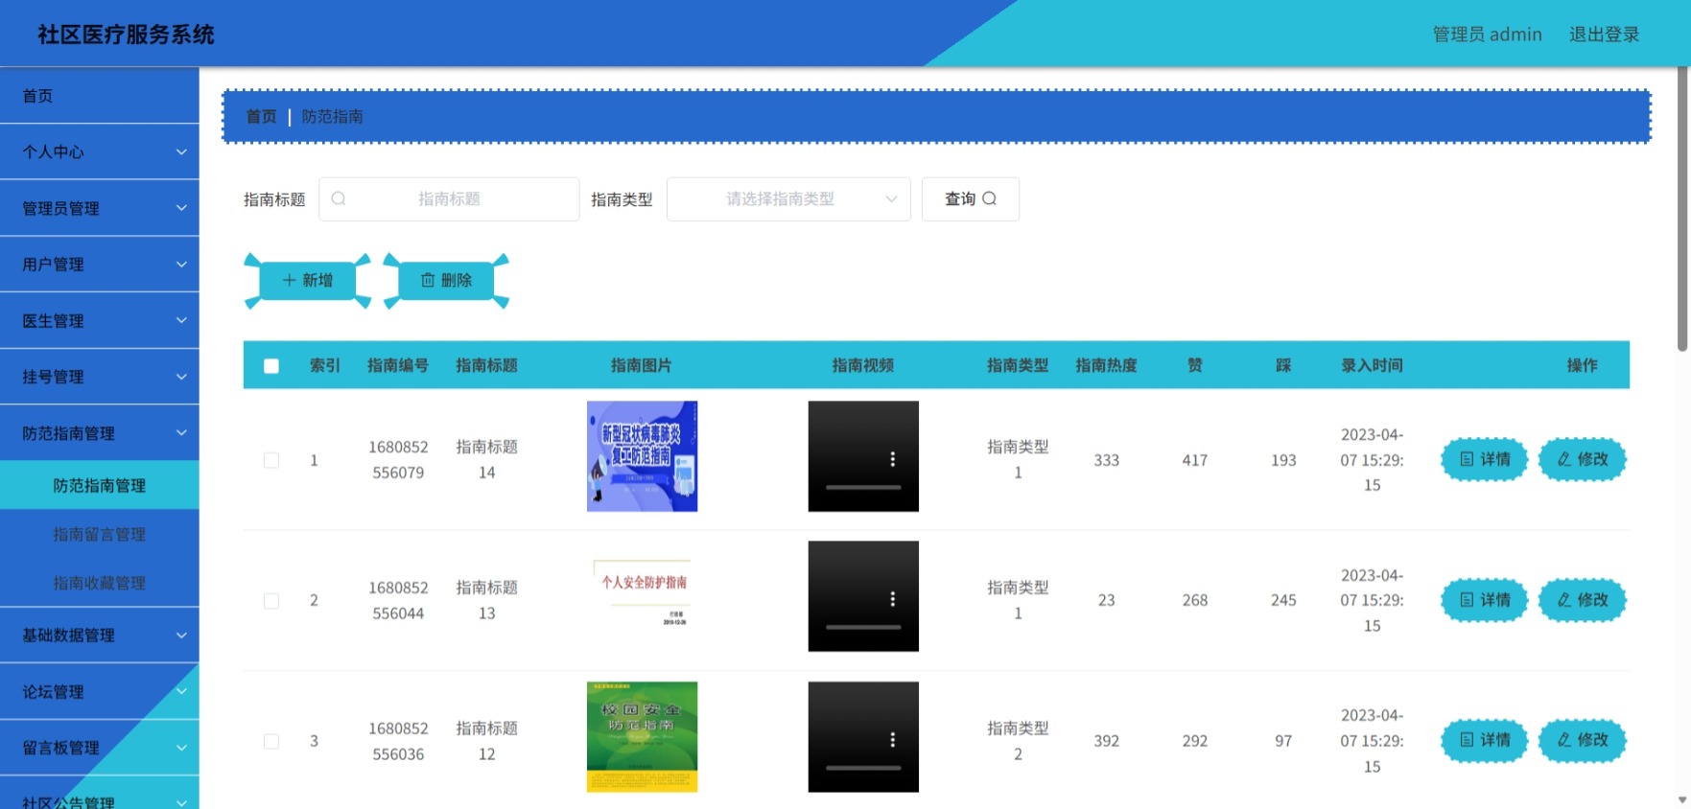Expand 留言板管理 sidebar menu

[100, 748]
